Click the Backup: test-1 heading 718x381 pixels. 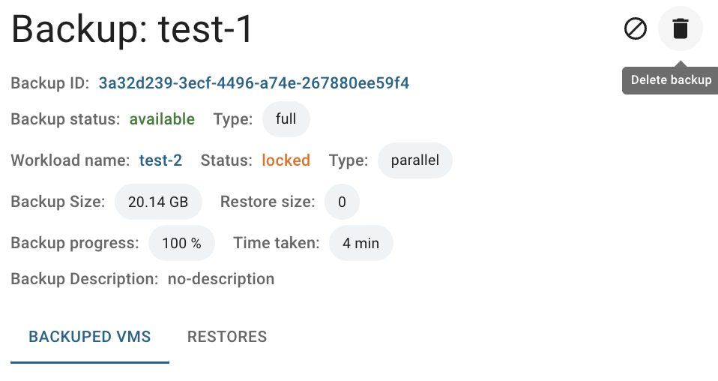(x=132, y=29)
